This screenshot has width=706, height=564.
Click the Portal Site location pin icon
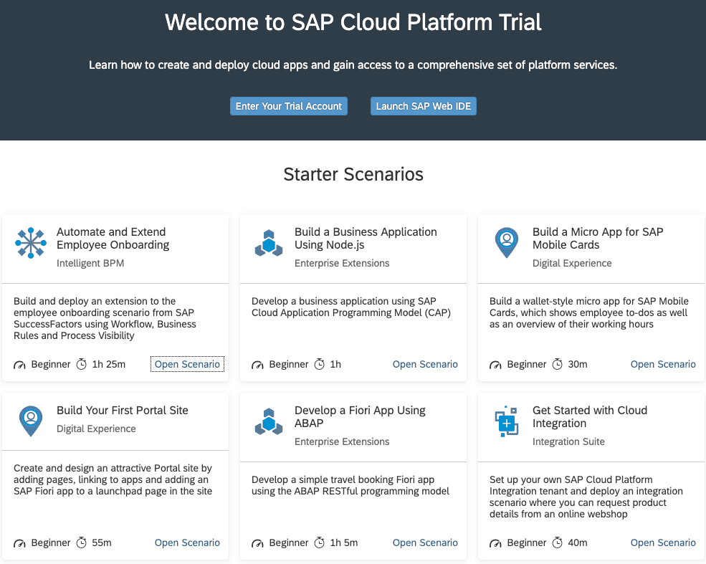pyautogui.click(x=31, y=421)
